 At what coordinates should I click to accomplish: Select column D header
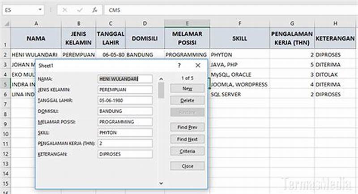(x=145, y=24)
